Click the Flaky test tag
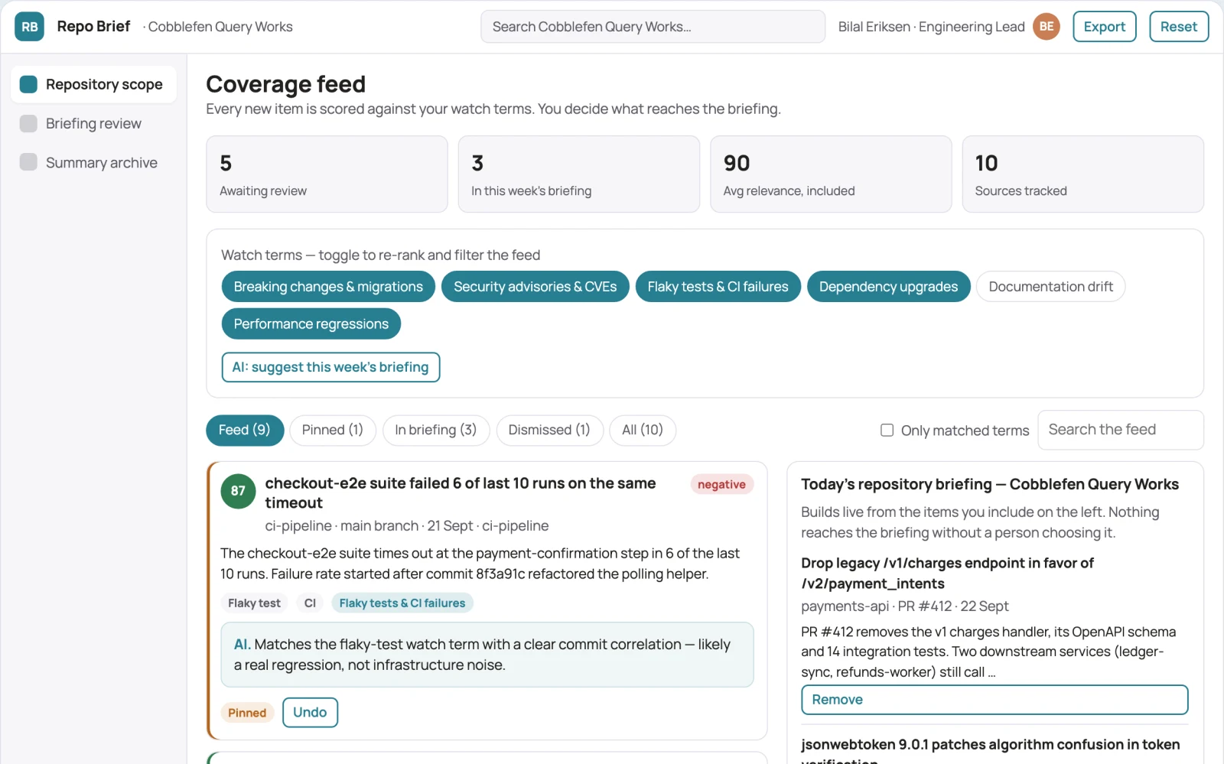The width and height of the screenshot is (1224, 764). (254, 603)
